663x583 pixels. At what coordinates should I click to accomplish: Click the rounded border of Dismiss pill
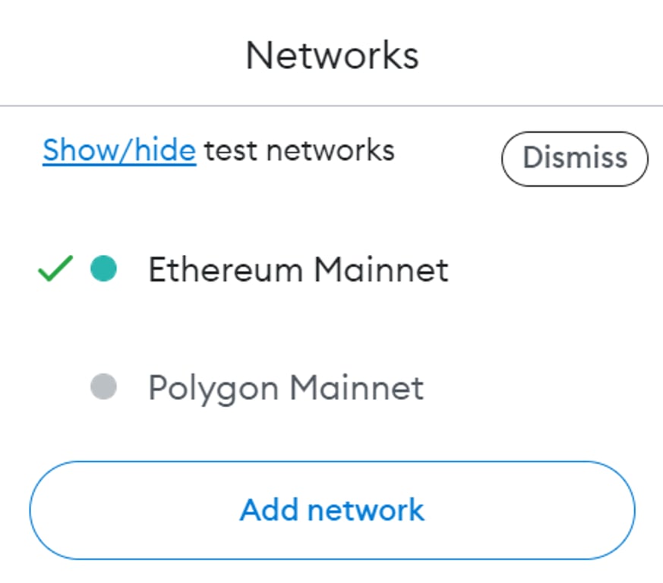pyautogui.click(x=575, y=132)
